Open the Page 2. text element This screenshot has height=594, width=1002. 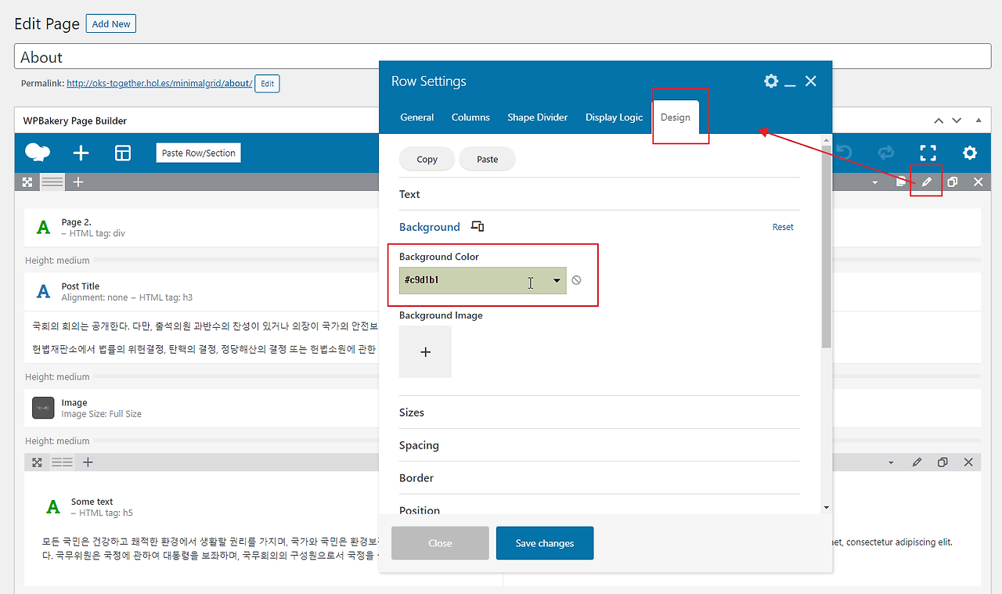44,228
